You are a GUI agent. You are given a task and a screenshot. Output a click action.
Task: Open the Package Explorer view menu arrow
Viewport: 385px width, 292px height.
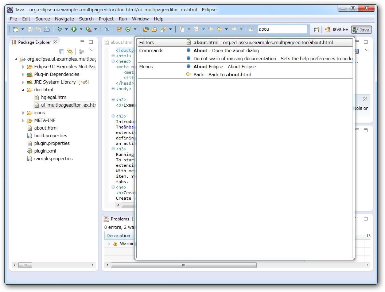[x=92, y=50]
